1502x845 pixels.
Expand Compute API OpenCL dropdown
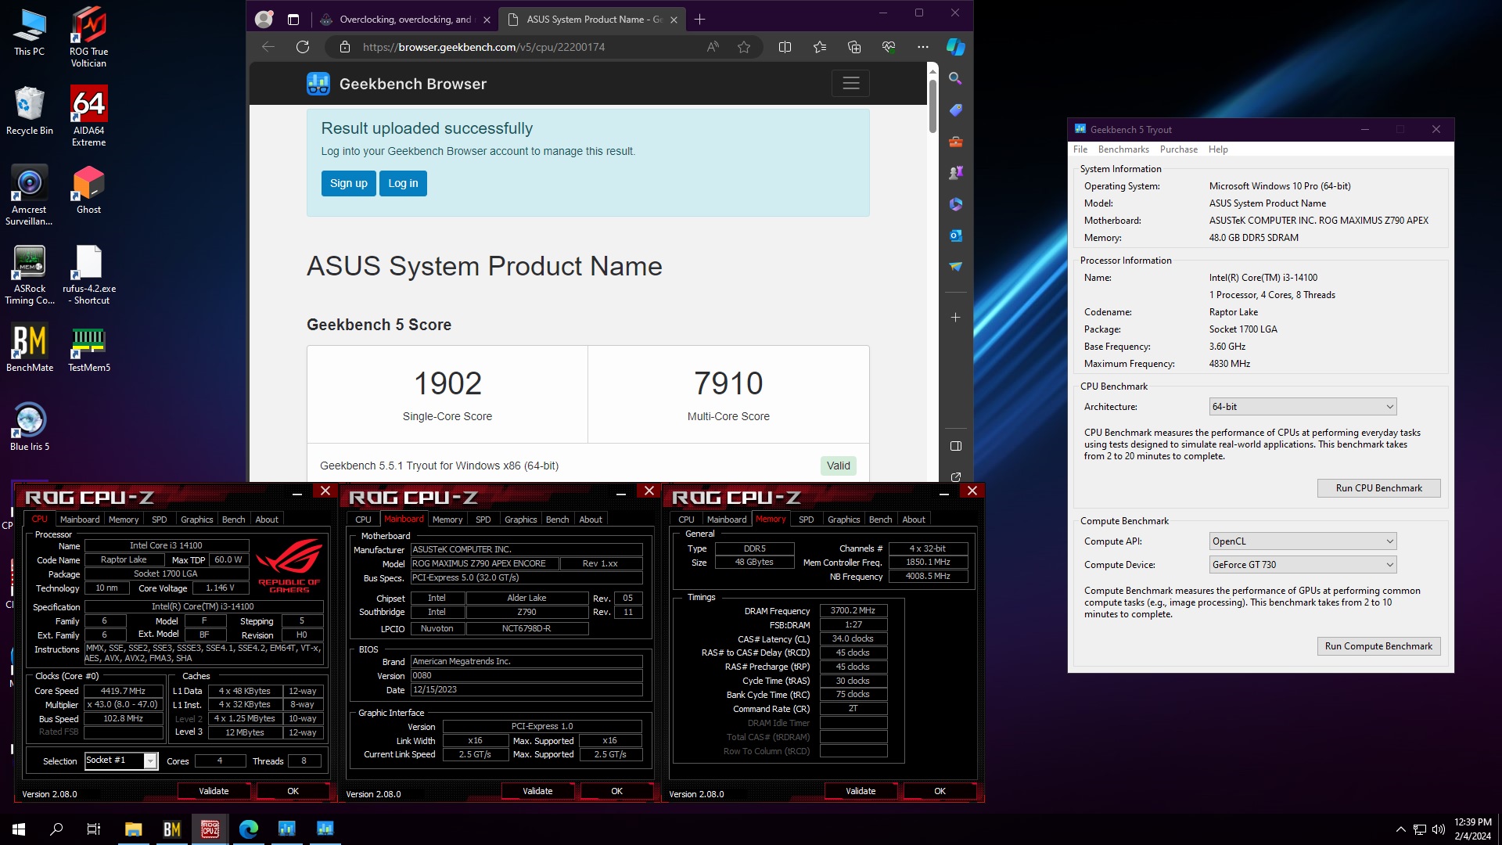point(1303,541)
